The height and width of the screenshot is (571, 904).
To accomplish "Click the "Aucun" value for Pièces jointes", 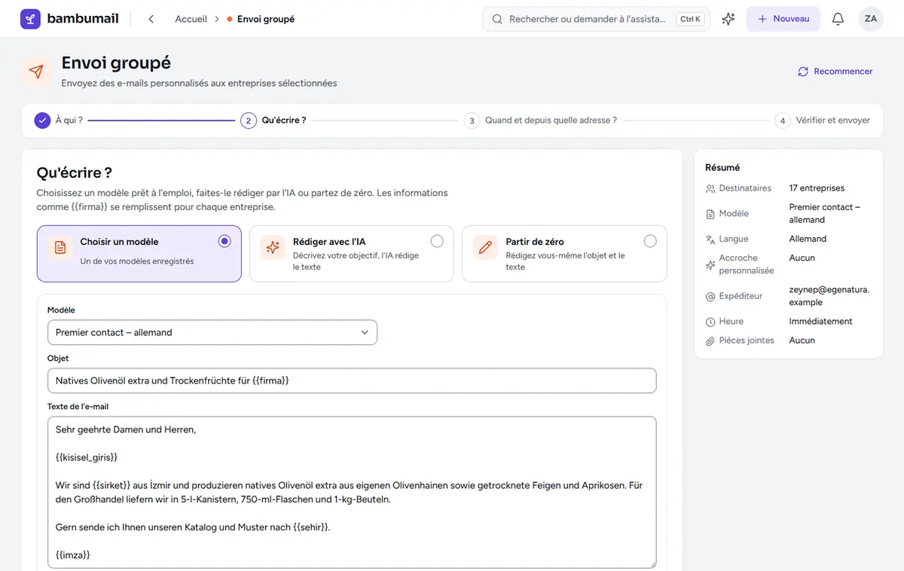I will coord(802,340).
